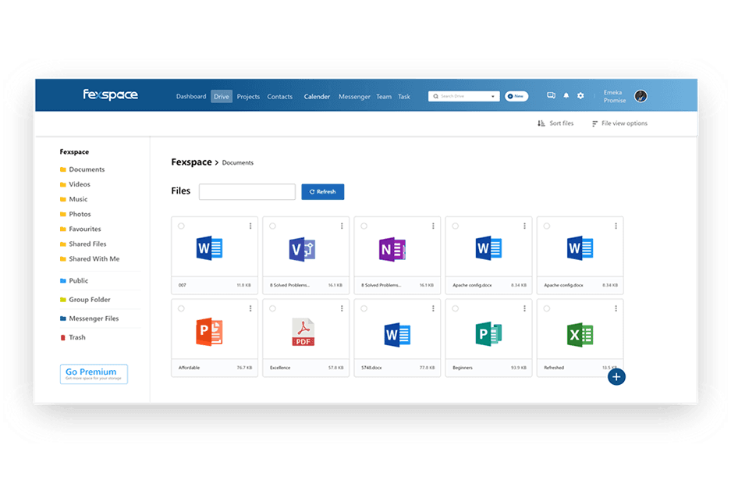Select the Affordable file radio button
The height and width of the screenshot is (502, 731).
pyautogui.click(x=181, y=308)
